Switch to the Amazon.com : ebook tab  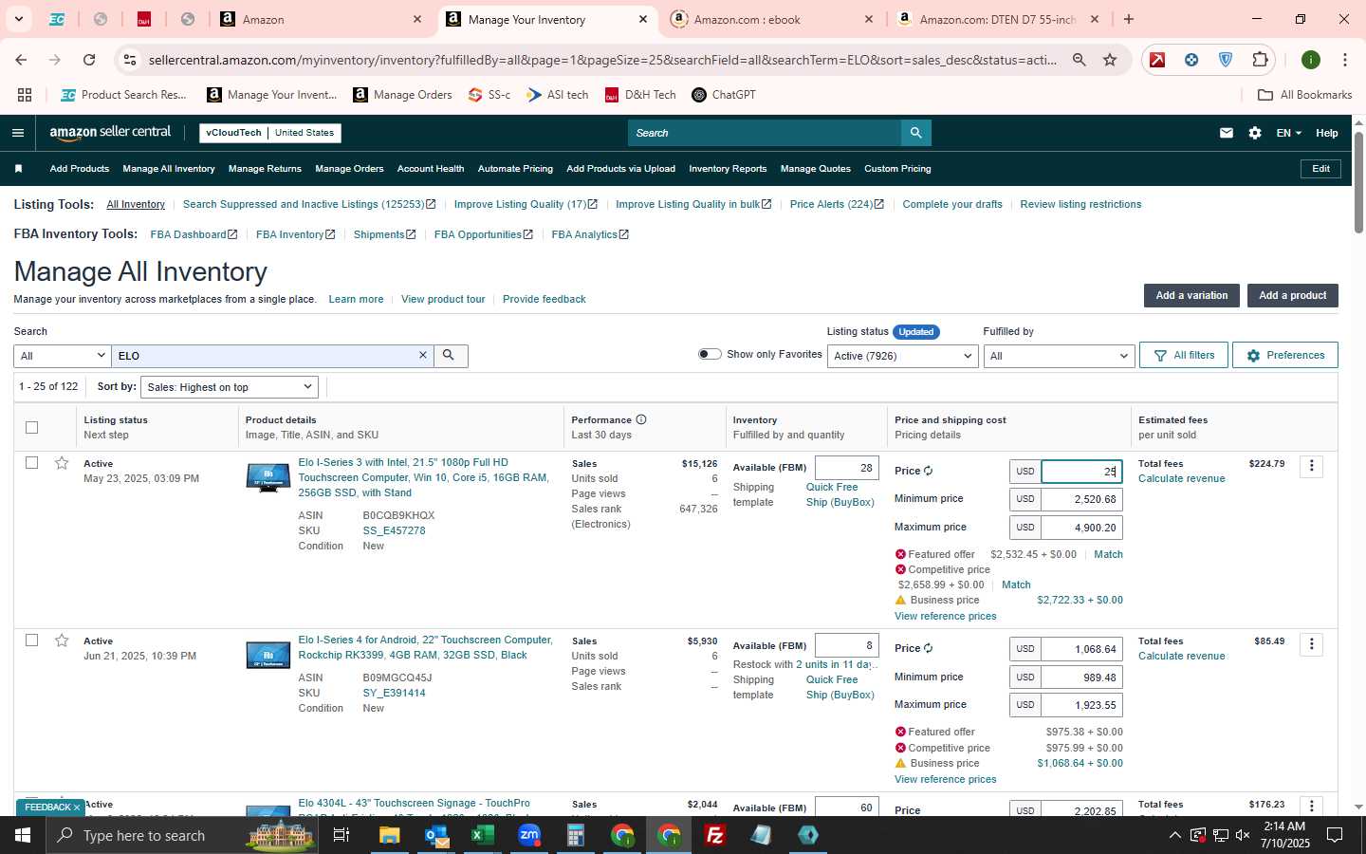pyautogui.click(x=773, y=19)
